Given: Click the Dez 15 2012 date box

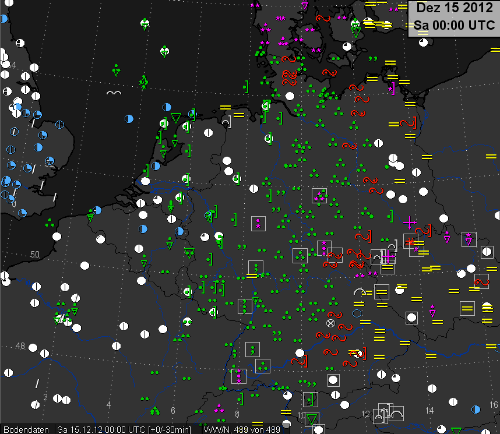Looking at the screenshot, I should (x=453, y=17).
